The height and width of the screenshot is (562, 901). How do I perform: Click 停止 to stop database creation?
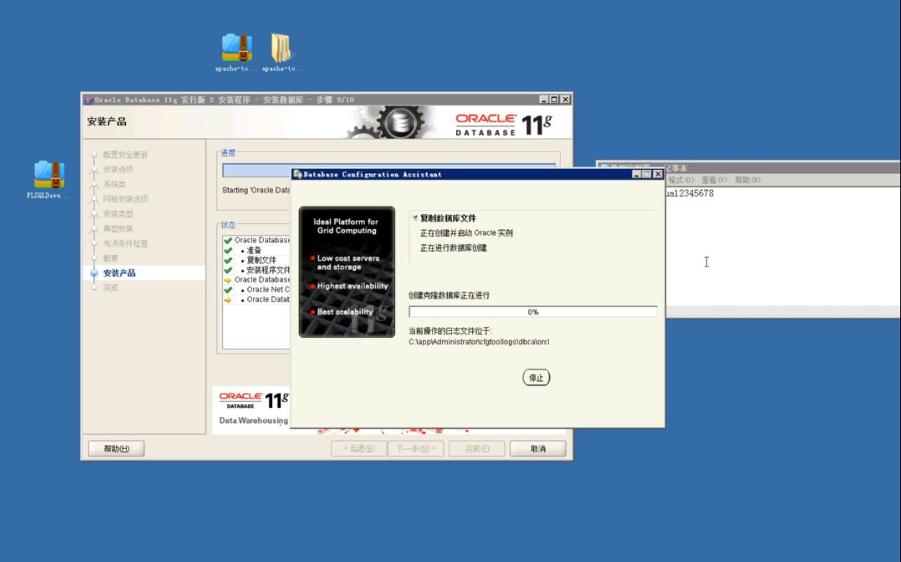tap(537, 377)
